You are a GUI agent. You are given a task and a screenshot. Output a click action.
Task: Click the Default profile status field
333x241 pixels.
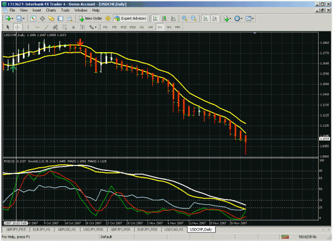point(106,237)
